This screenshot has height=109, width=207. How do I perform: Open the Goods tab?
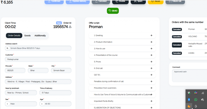27,36
